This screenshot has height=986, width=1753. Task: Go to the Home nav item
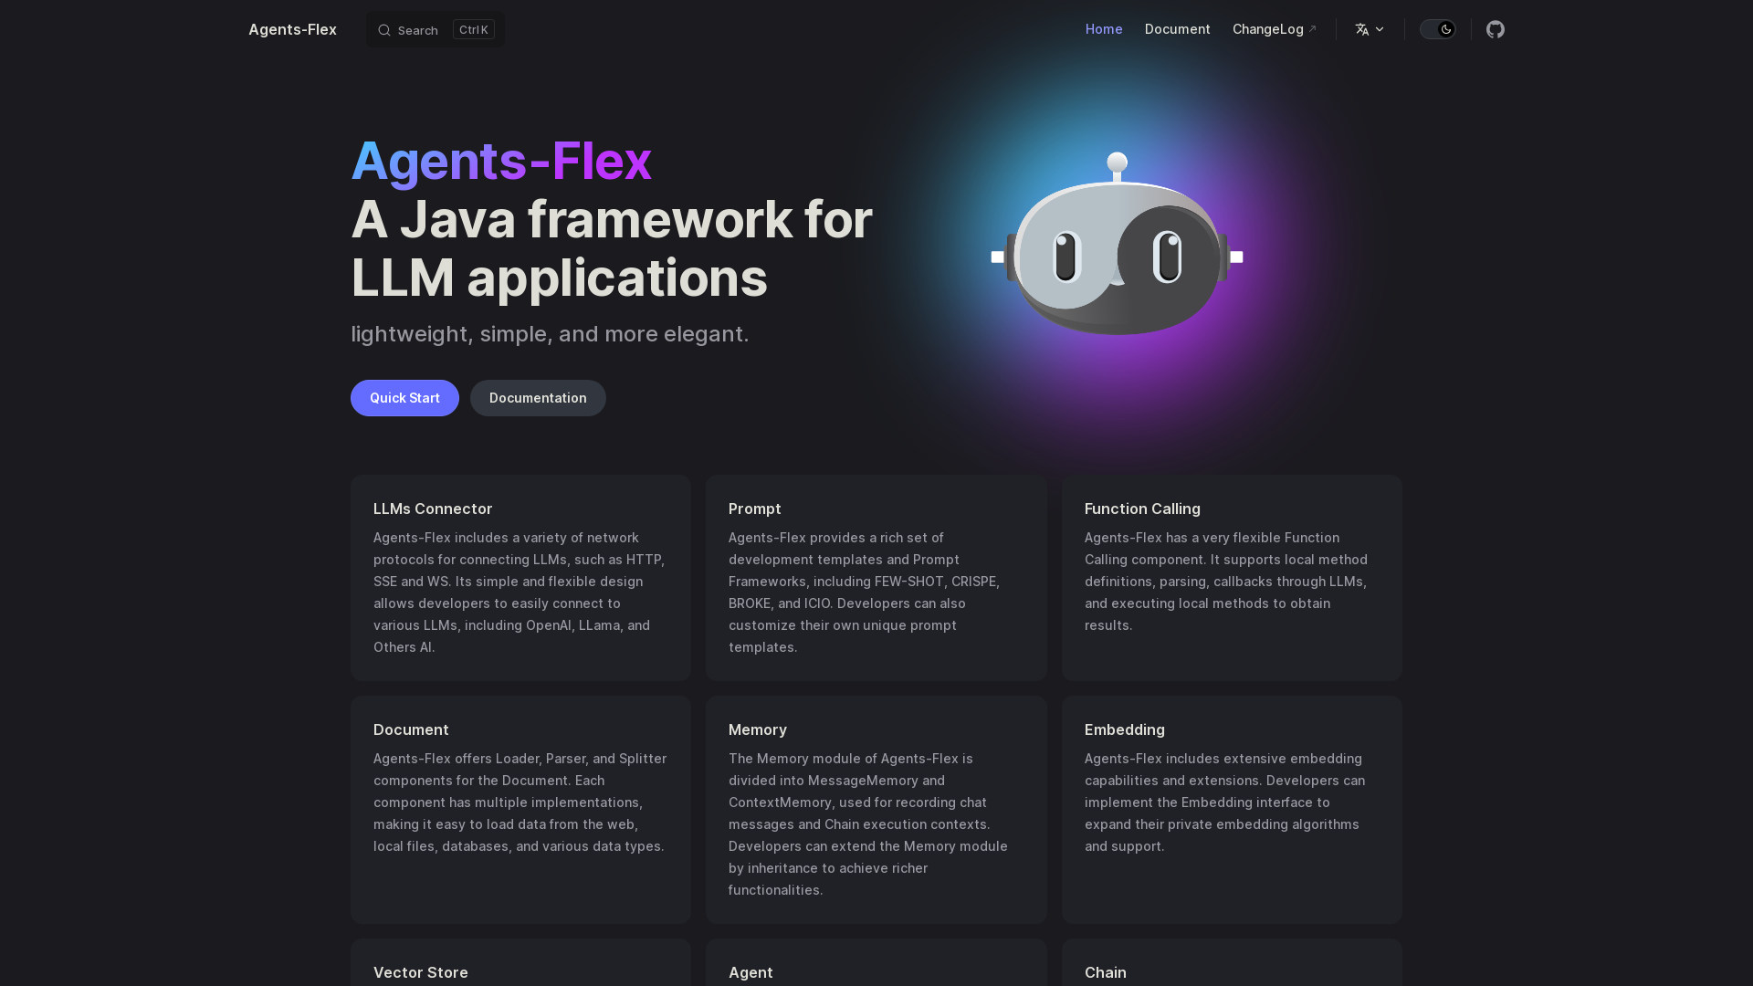[1104, 29]
